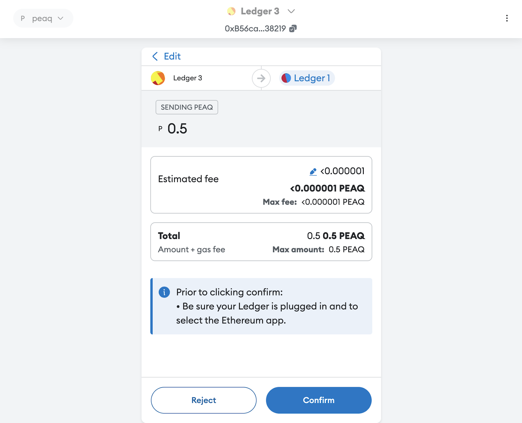Confirm the transaction
The height and width of the screenshot is (423, 522).
318,400
